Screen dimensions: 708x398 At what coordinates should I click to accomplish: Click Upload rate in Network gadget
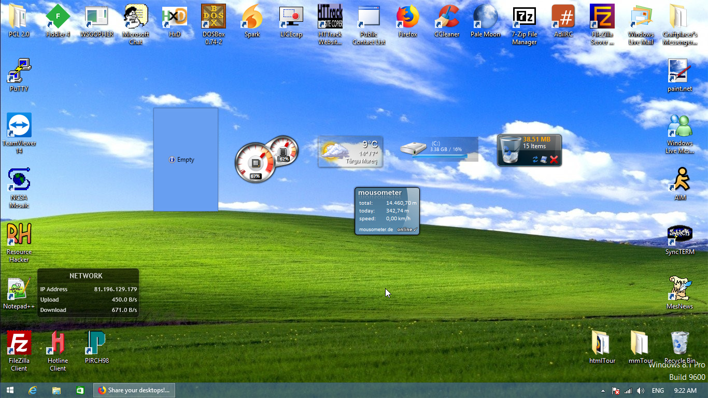[124, 300]
